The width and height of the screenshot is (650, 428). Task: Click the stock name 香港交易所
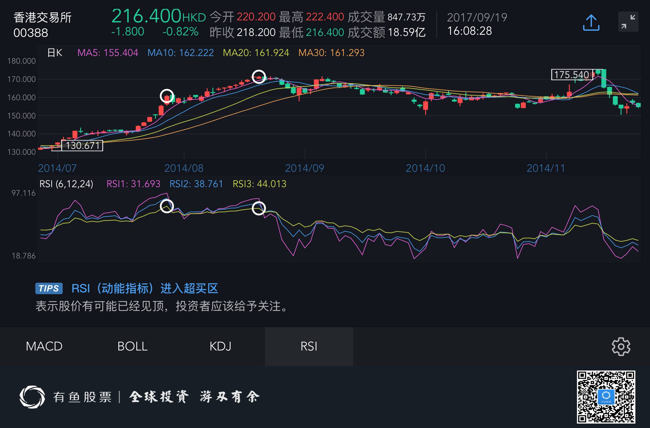point(43,18)
